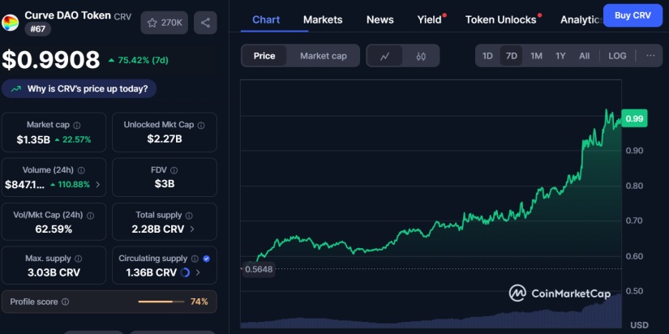This screenshot has width=669, height=334.
Task: Click the Buy CRV button
Action: tap(633, 15)
